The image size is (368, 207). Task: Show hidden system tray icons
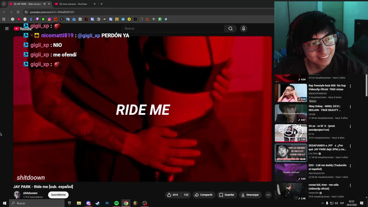322,203
